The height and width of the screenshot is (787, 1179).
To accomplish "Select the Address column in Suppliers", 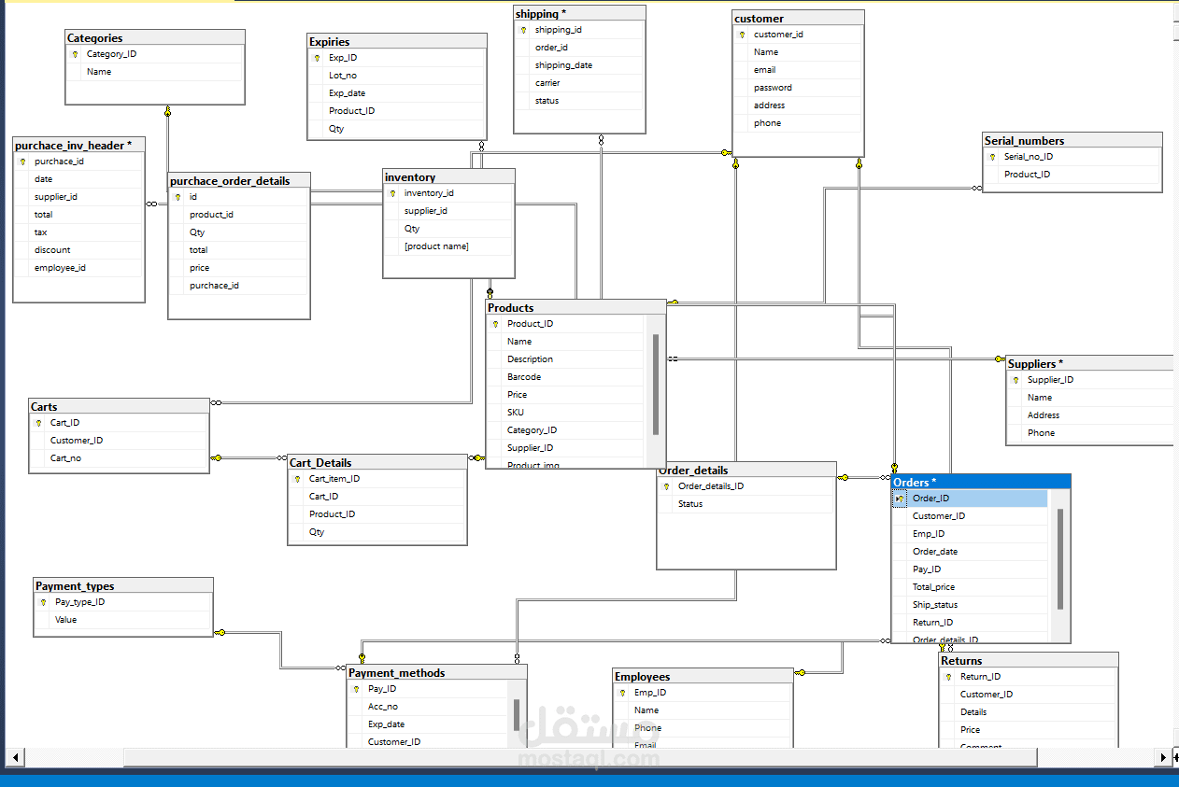I will [1090, 415].
